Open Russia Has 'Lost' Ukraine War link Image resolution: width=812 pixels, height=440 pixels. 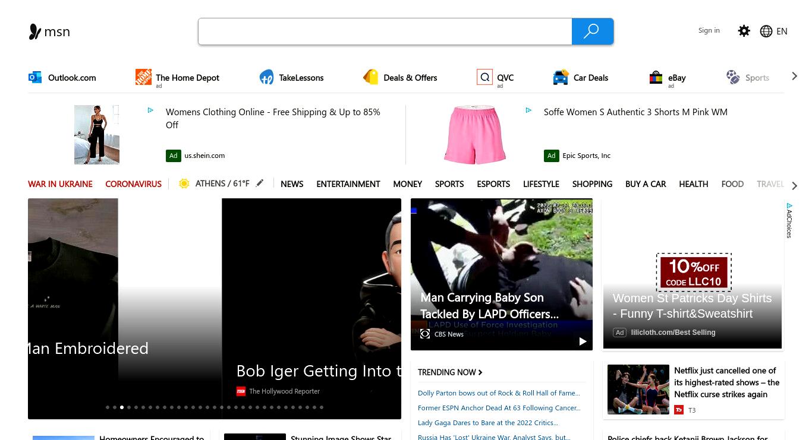click(x=494, y=437)
